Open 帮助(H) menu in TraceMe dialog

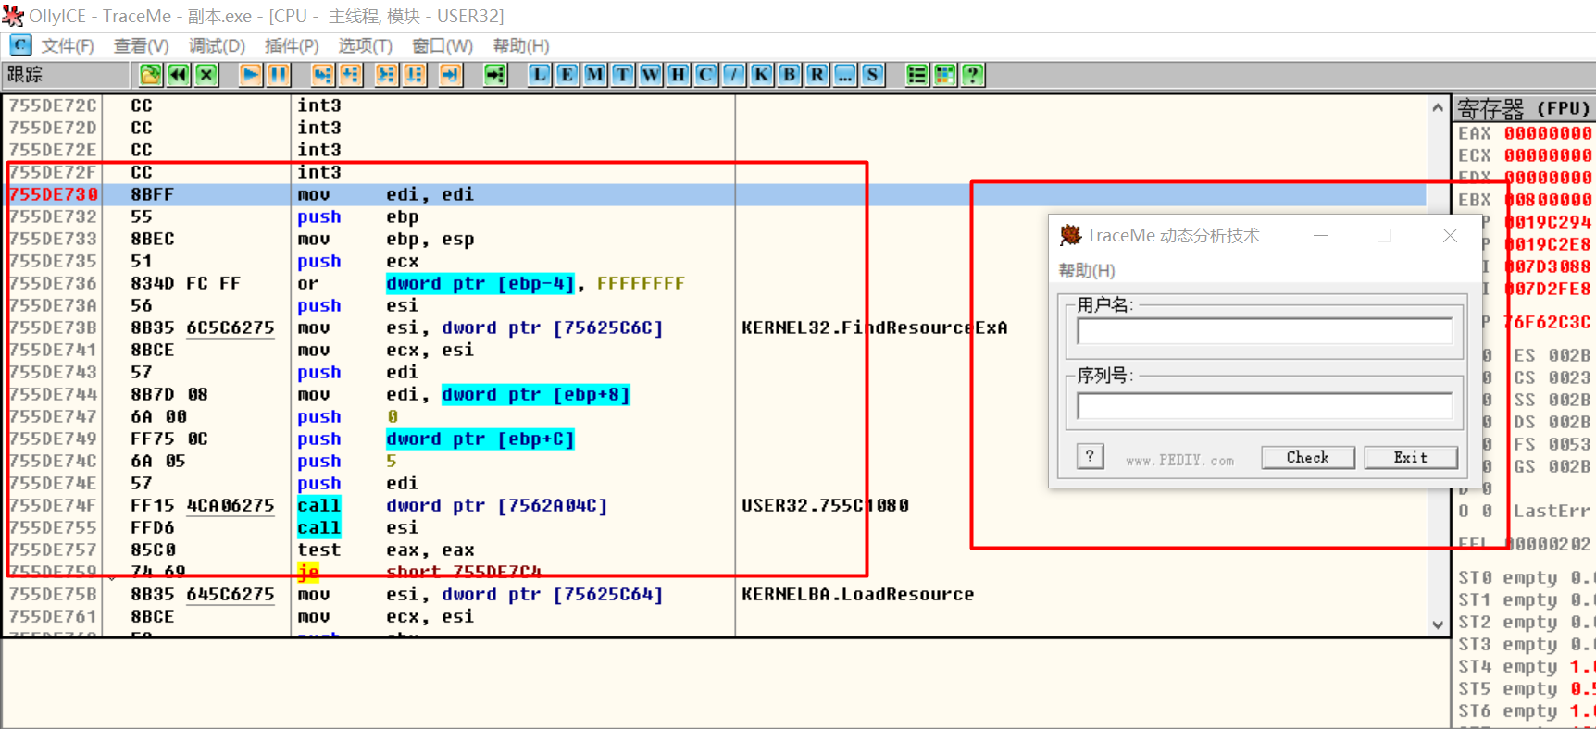[1087, 271]
